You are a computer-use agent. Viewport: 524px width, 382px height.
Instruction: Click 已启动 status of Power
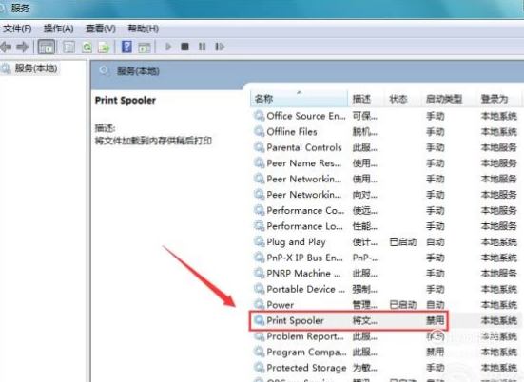coord(403,304)
